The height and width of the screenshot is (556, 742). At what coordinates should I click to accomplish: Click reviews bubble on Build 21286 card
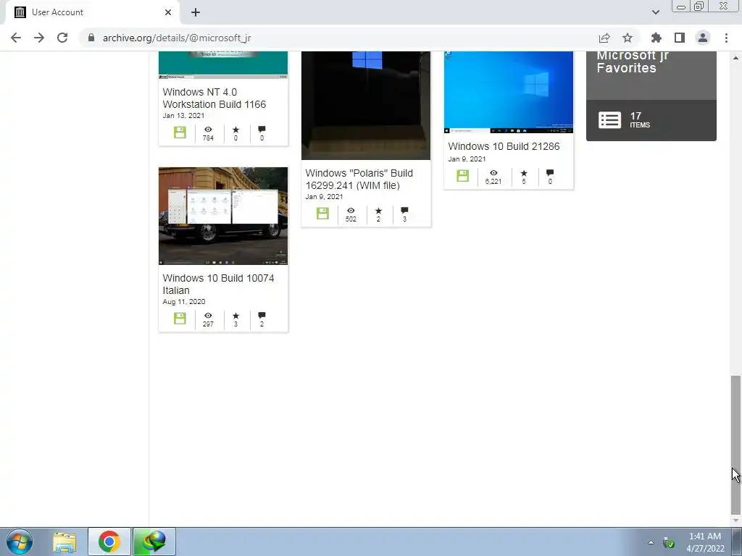549,173
